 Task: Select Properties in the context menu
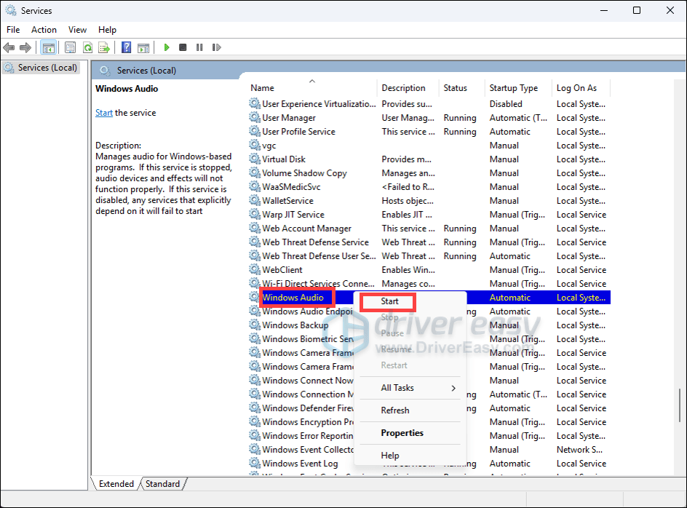click(x=402, y=433)
